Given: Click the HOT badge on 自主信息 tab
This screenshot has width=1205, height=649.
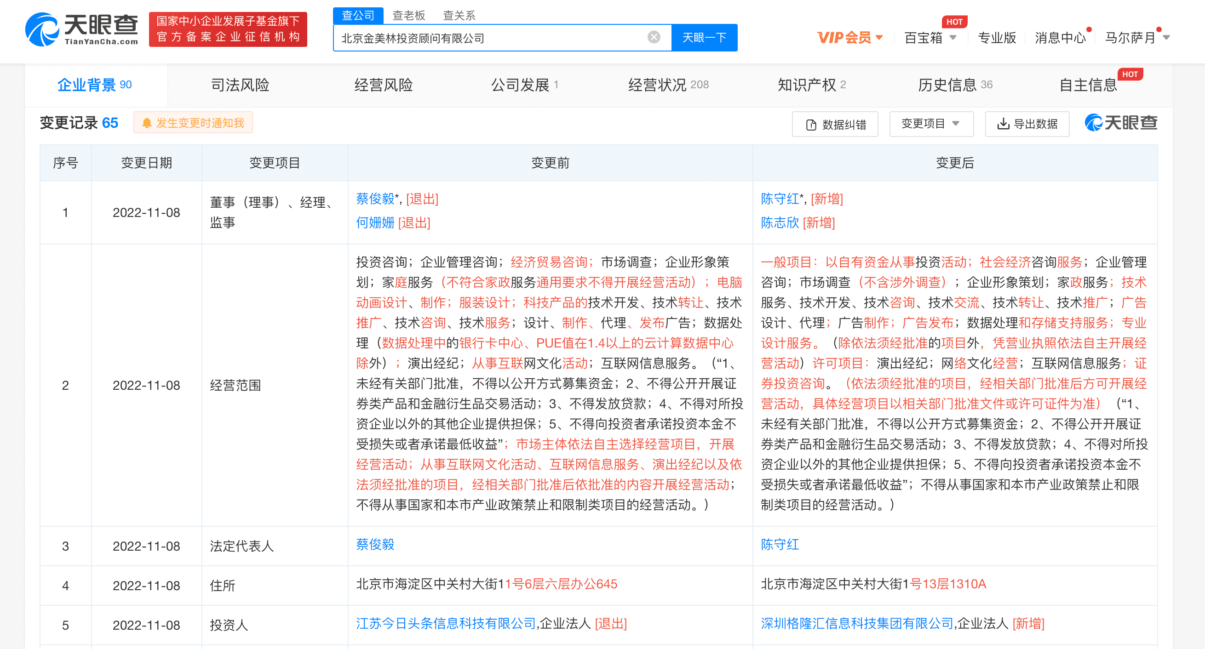Looking at the screenshot, I should [x=1130, y=74].
